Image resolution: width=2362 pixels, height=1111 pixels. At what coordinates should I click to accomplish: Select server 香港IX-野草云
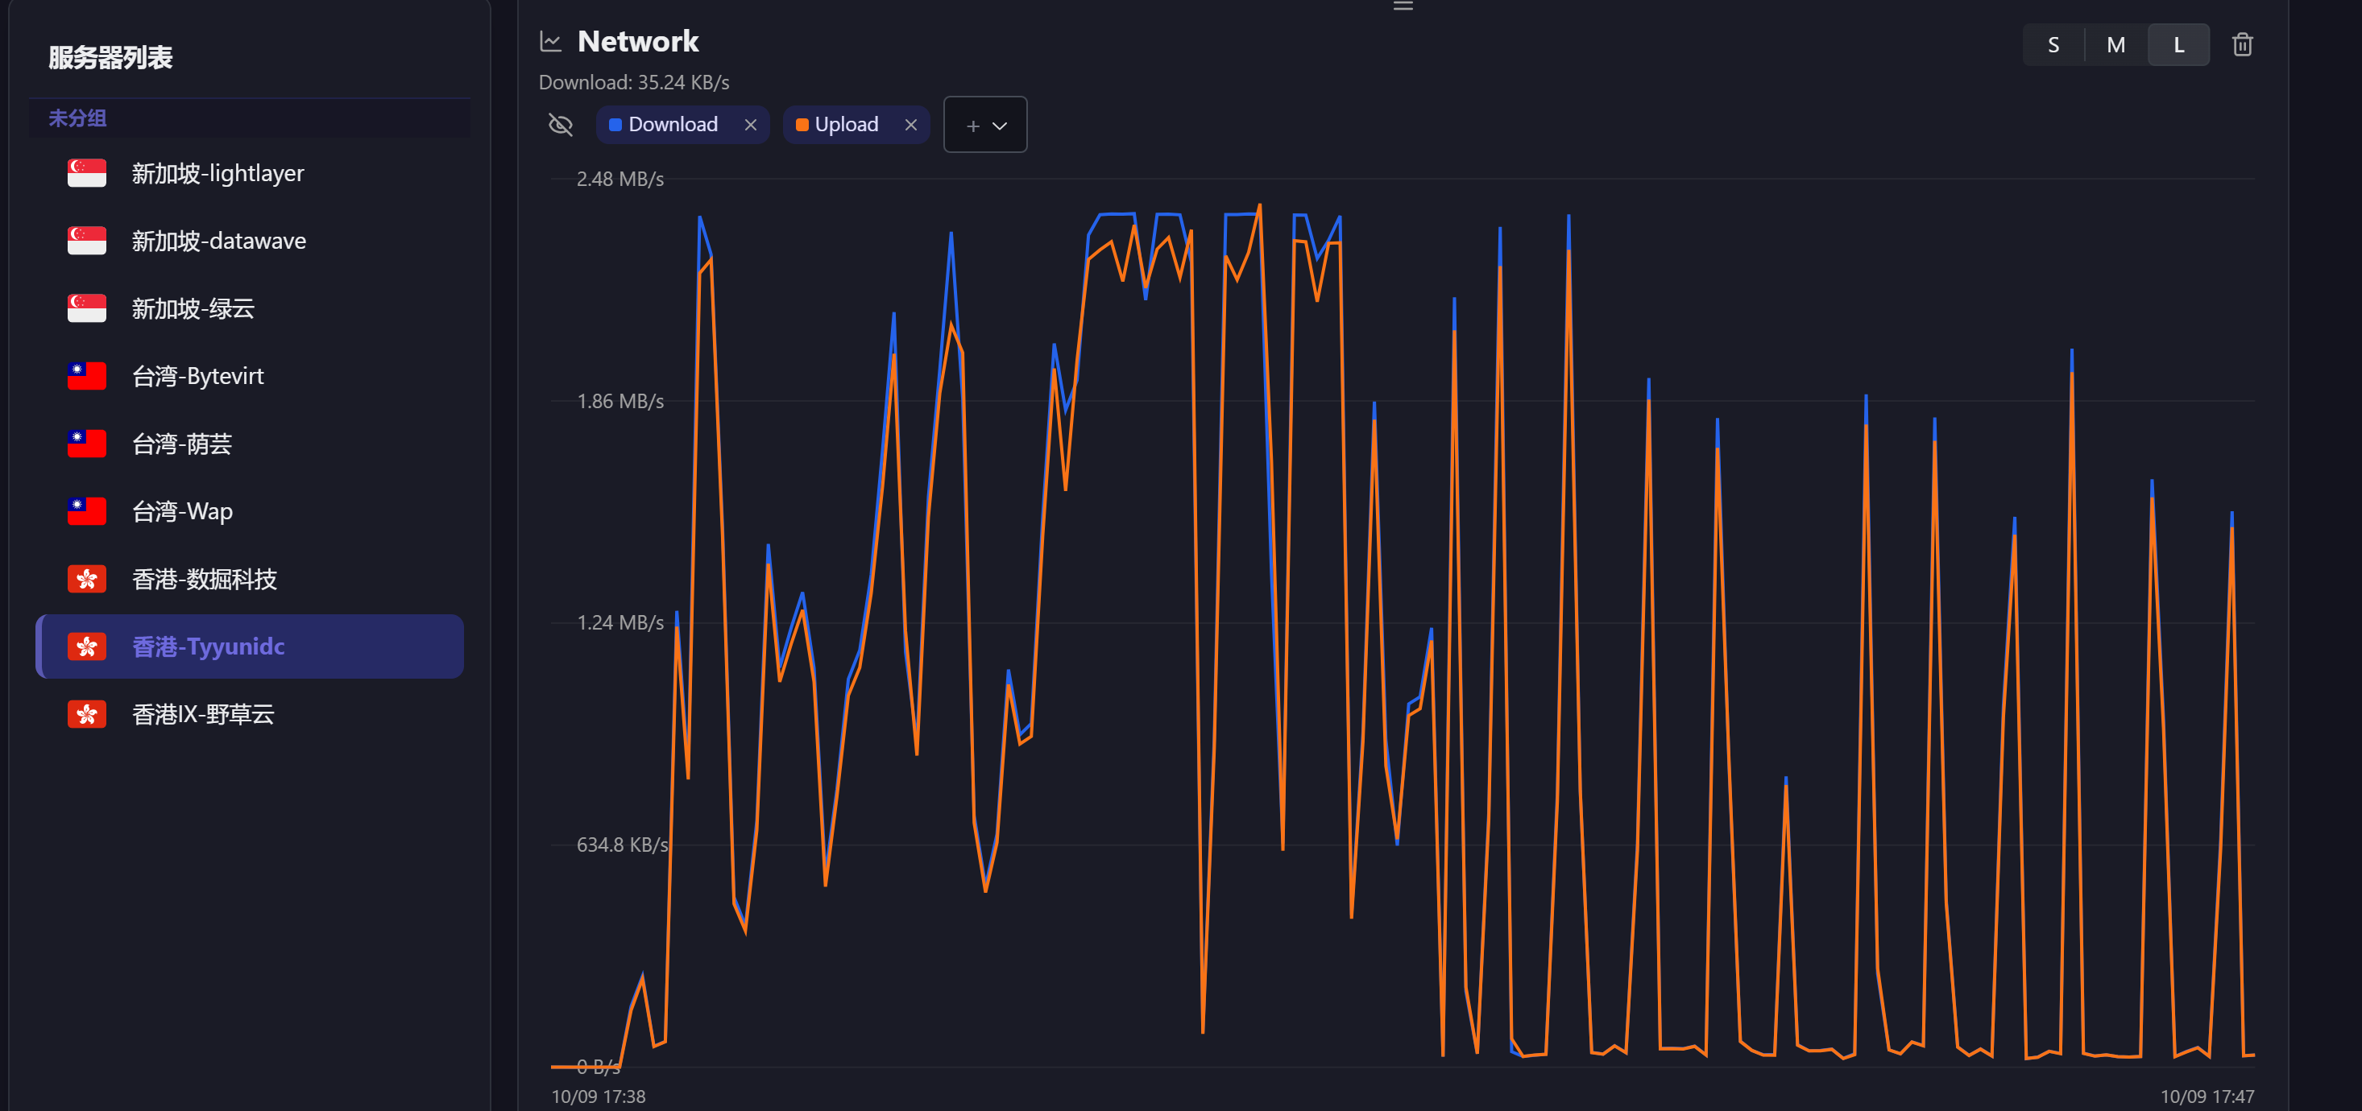click(250, 714)
